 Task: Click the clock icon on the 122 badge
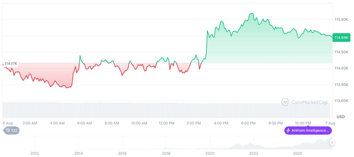tap(8, 130)
